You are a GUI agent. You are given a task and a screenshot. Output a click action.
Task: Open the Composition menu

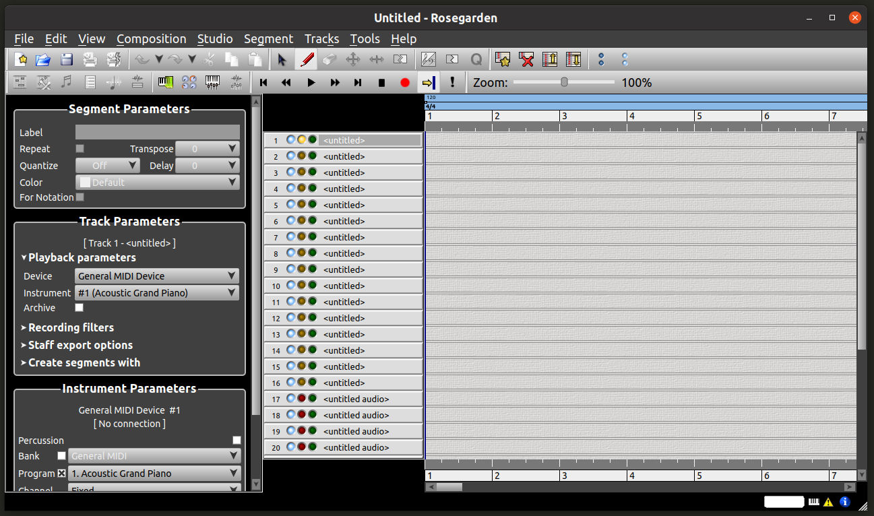(x=151, y=39)
